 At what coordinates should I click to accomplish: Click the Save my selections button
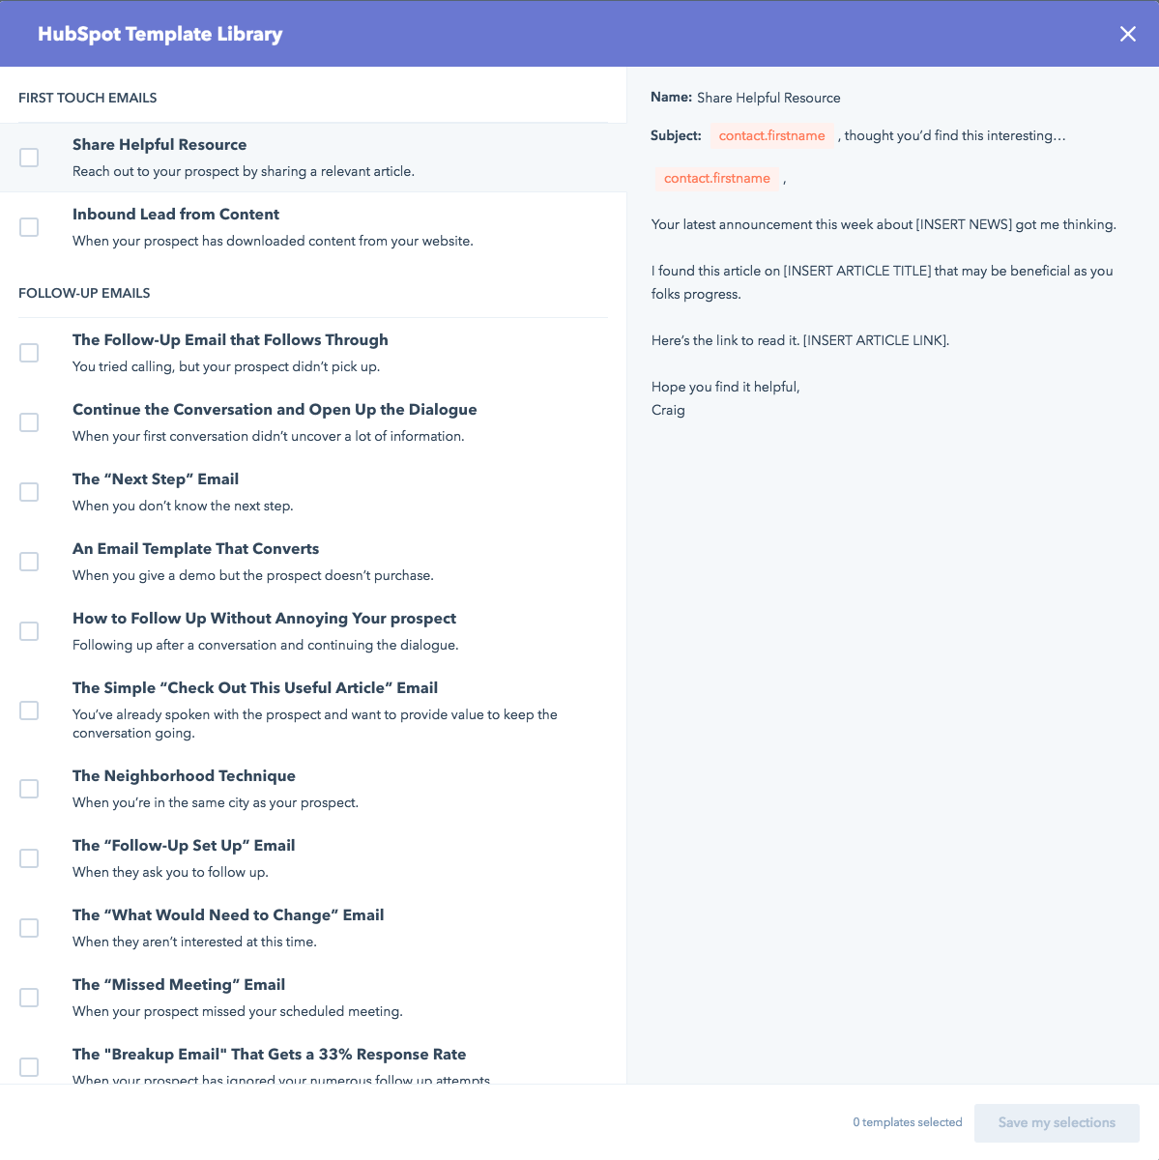[x=1057, y=1122]
